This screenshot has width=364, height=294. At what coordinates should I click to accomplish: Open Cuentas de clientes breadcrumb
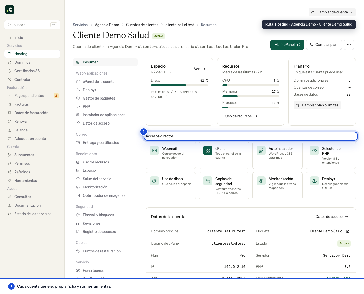click(142, 25)
